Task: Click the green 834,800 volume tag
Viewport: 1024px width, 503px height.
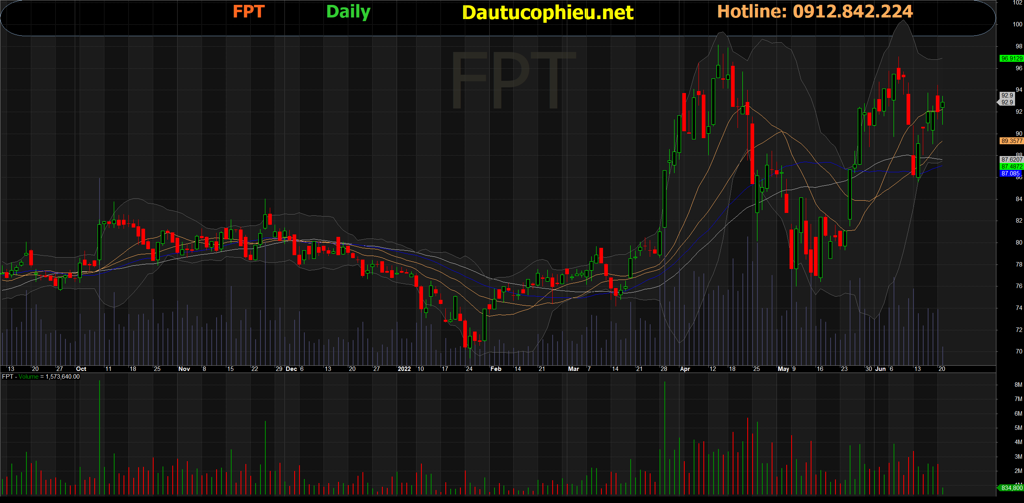Action: click(1011, 488)
